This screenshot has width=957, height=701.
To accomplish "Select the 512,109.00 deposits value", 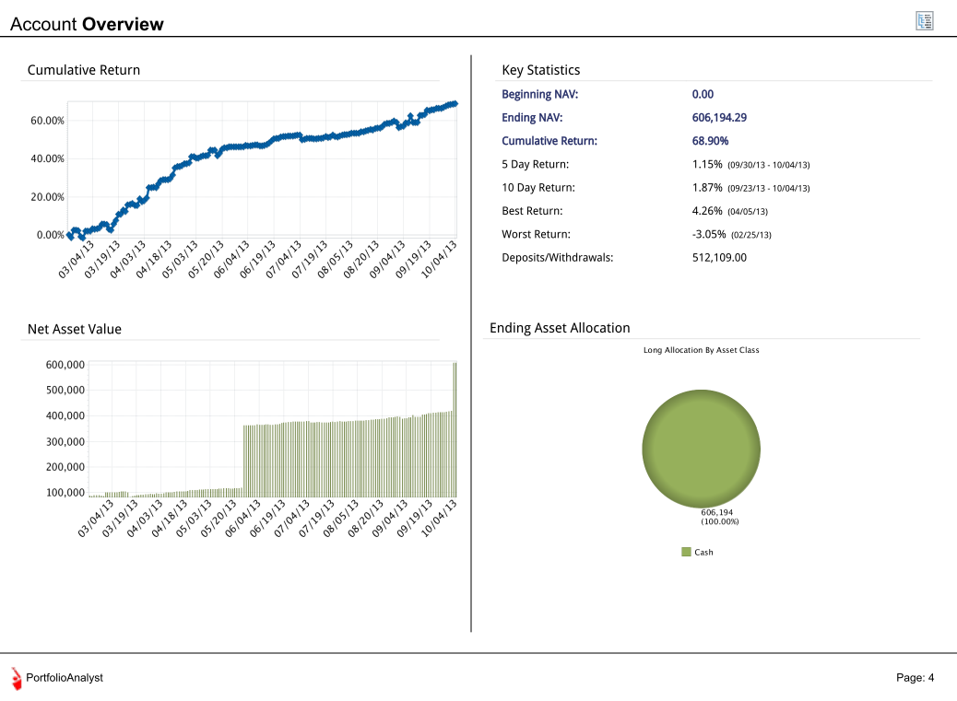I will (x=719, y=257).
